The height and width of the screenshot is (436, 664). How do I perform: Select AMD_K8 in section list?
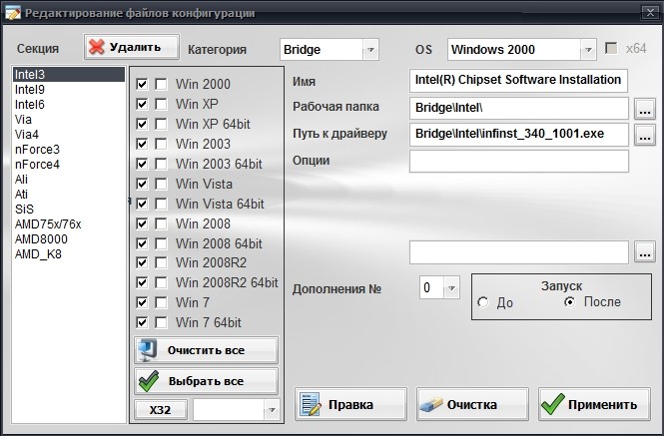[x=69, y=254]
